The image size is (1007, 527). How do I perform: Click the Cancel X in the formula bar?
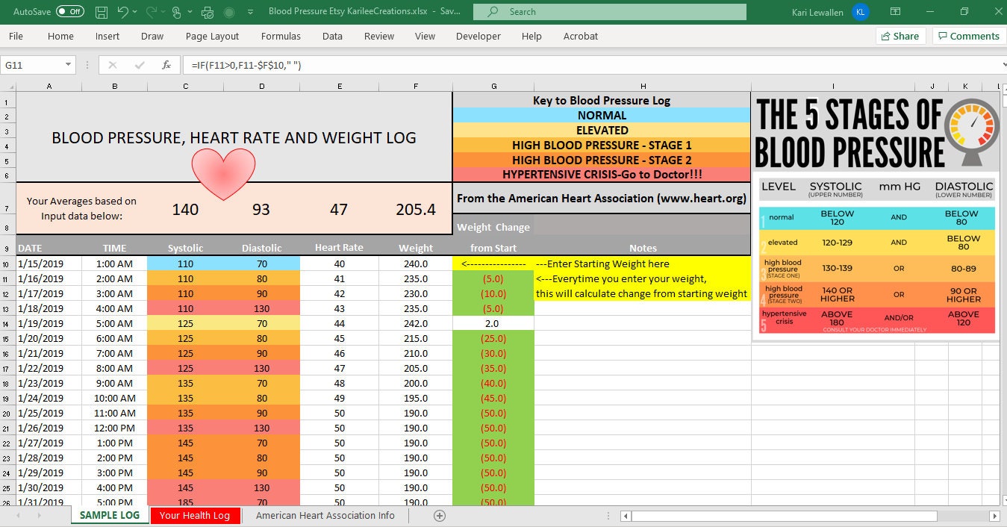point(114,65)
